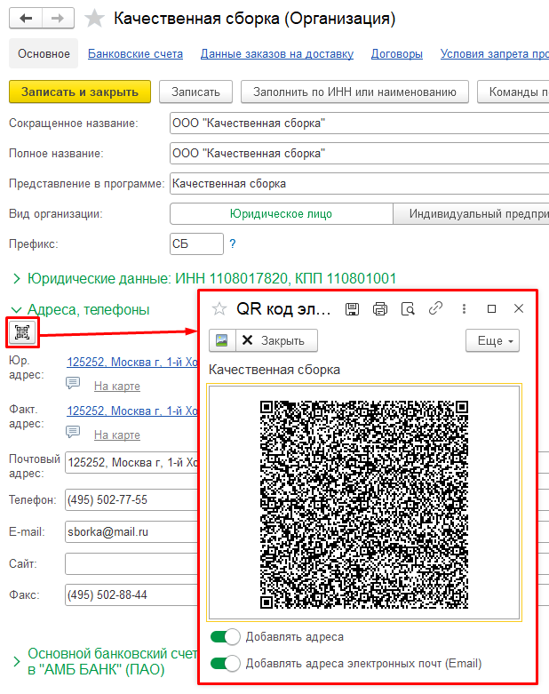This screenshot has height=694, width=549.
Task: Click Закрыть button in QR window
Action: pyautogui.click(x=276, y=340)
